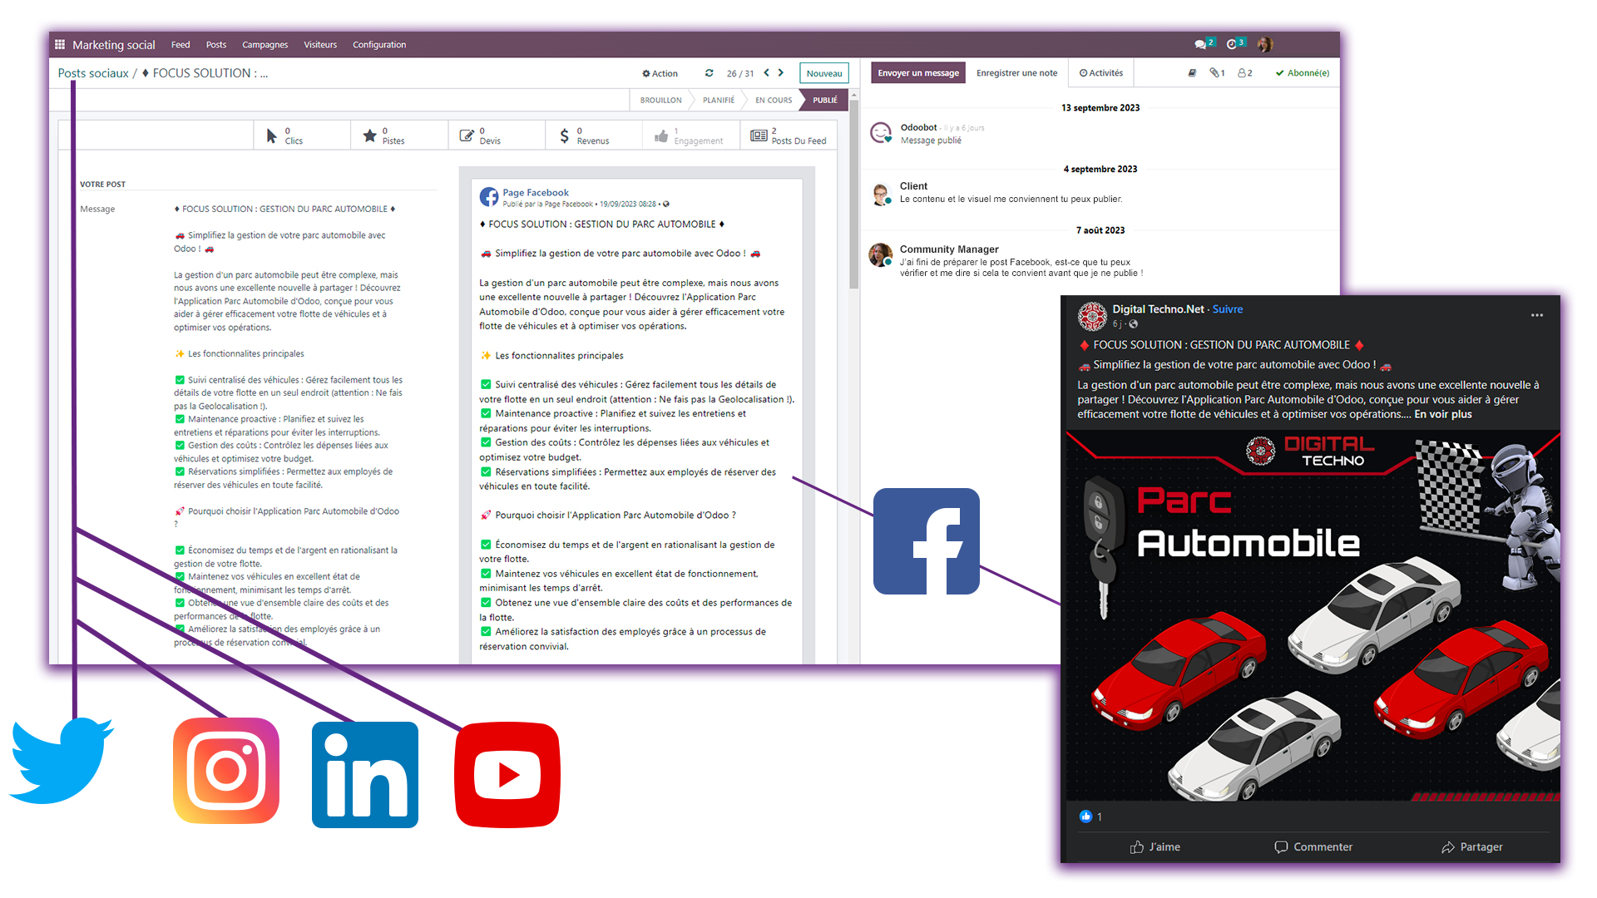Go to next record arrow

click(x=781, y=73)
